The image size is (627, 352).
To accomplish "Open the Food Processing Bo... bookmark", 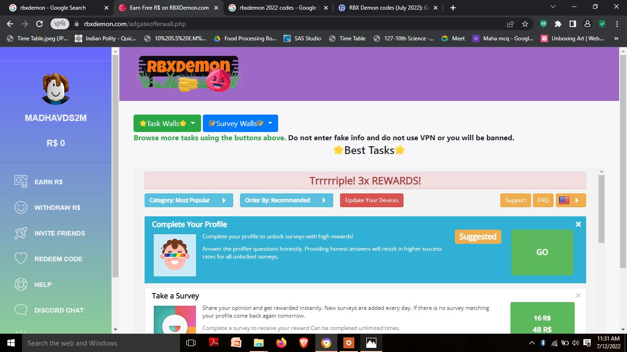I will (245, 38).
